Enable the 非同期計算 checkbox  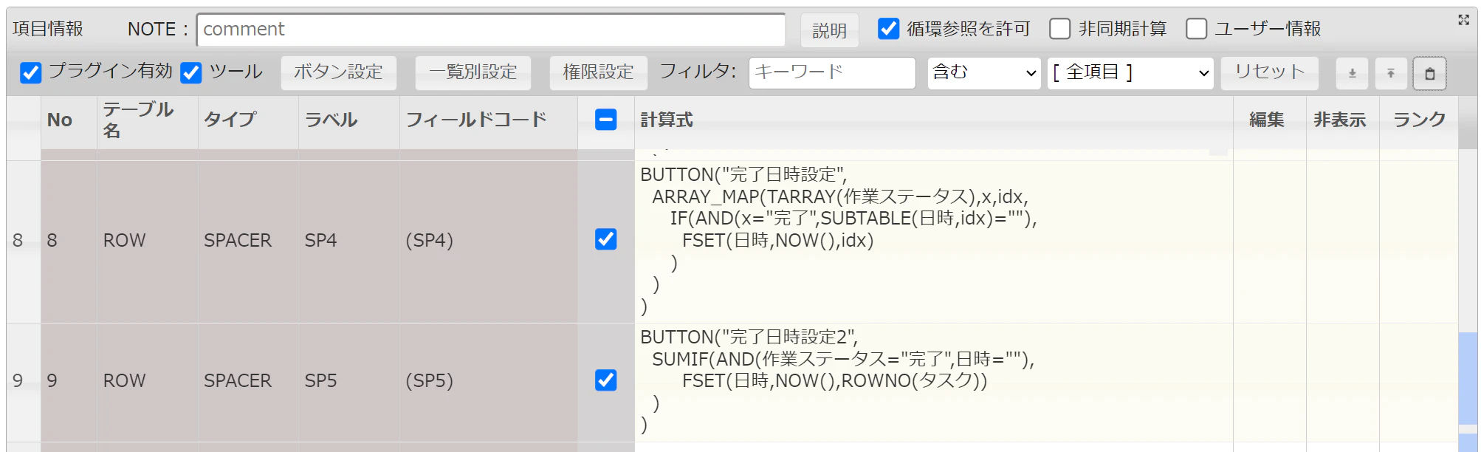click(1059, 29)
